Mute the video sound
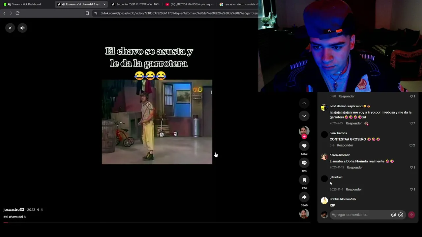Viewport: 422px width, 237px height. [22, 28]
